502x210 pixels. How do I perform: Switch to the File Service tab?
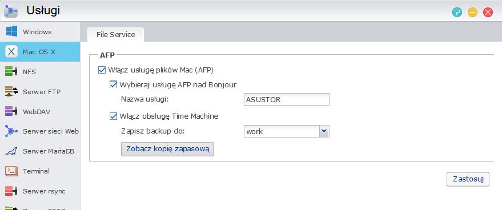coord(115,35)
